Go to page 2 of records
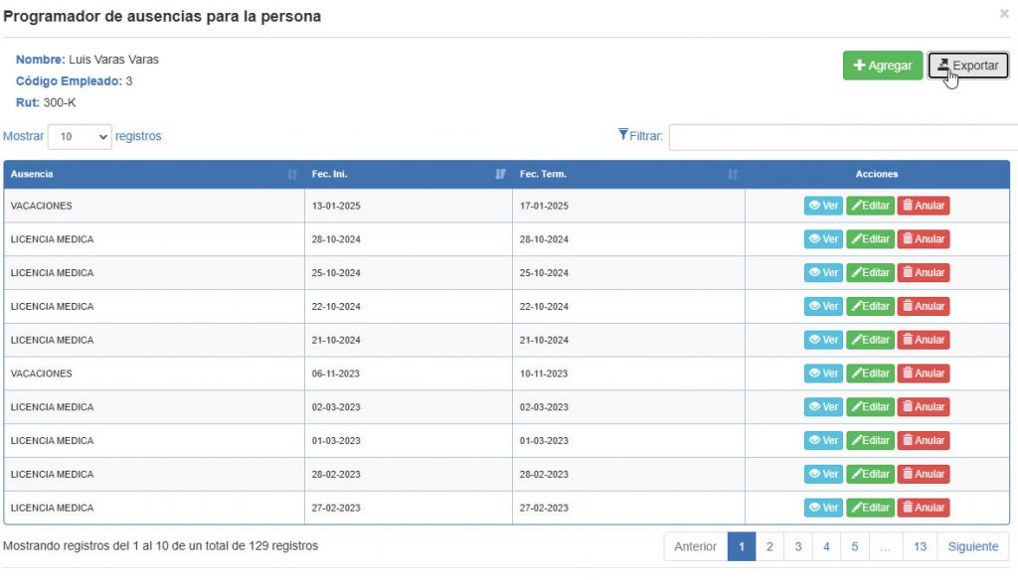This screenshot has height=580, width=1018. point(769,546)
